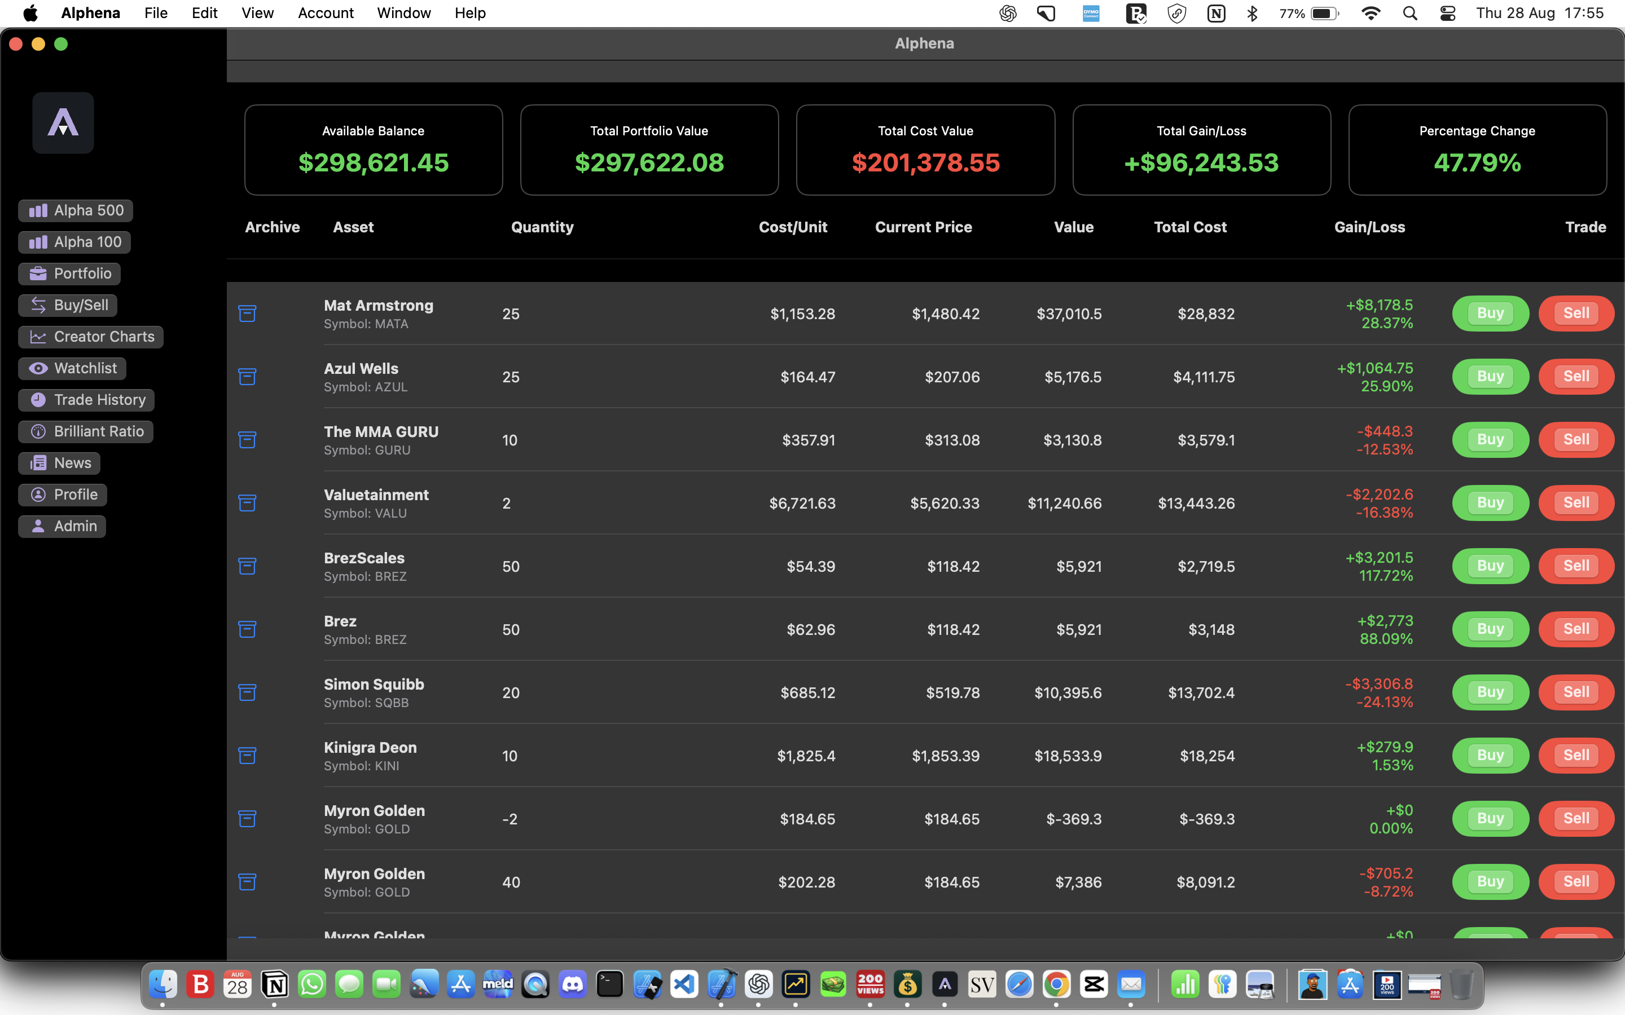Open Terminal from the Dock
The height and width of the screenshot is (1015, 1625).
tap(610, 985)
